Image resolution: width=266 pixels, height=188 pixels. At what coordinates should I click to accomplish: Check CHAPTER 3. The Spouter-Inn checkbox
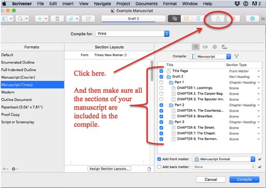pyautogui.click(x=161, y=99)
